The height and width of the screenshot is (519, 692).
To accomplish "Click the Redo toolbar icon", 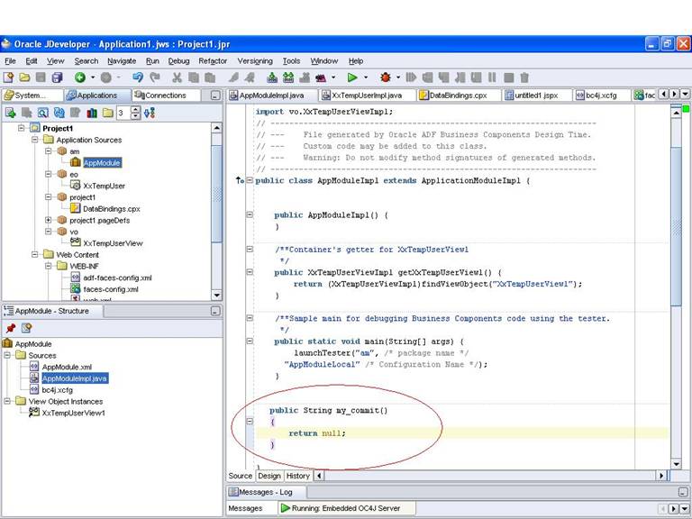I will (154, 77).
